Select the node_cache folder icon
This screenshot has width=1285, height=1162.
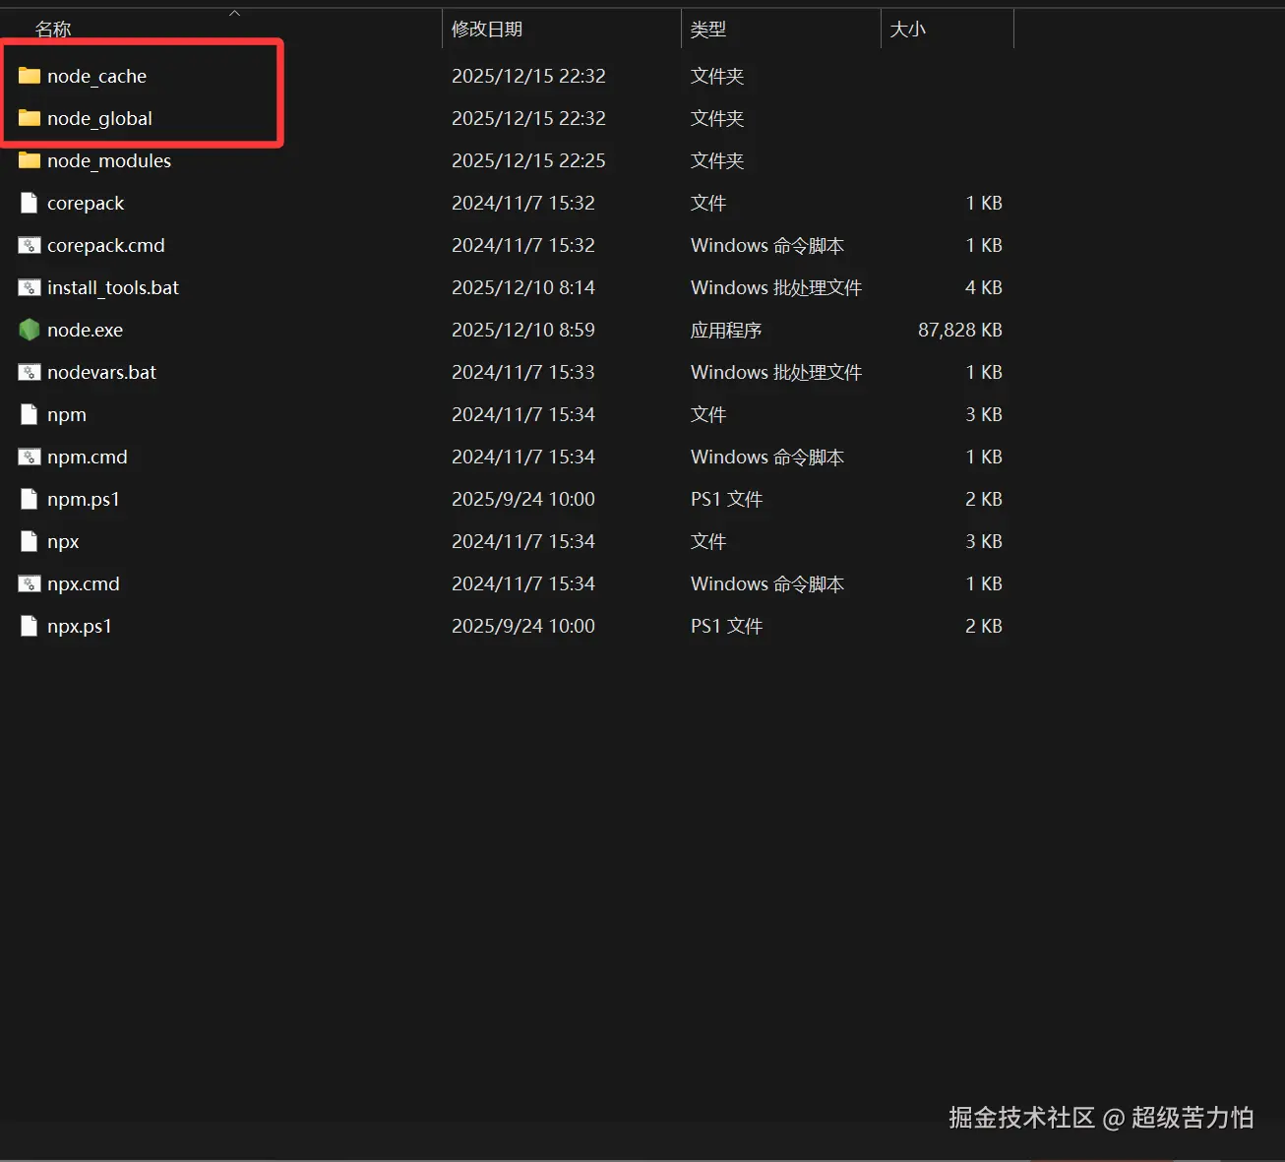(30, 76)
